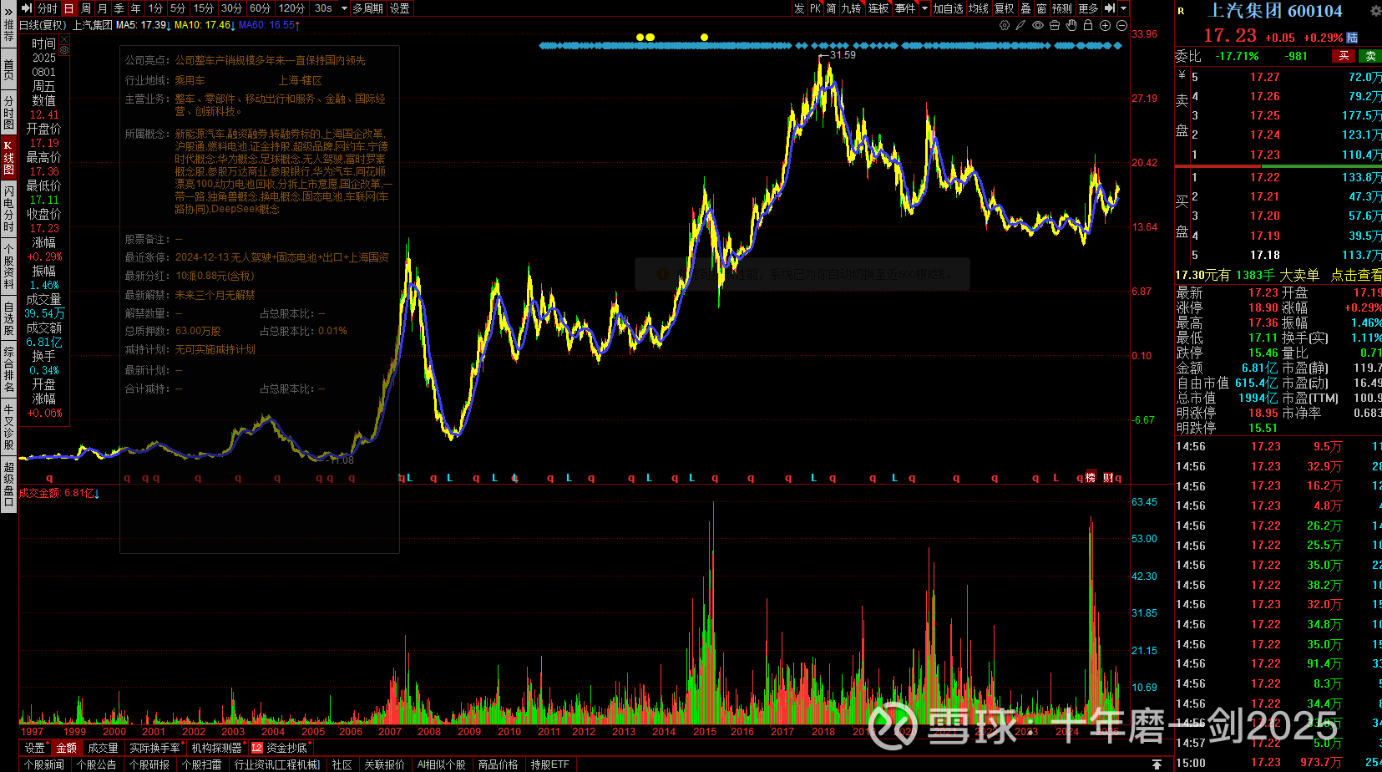The height and width of the screenshot is (772, 1382).
Task: Open K线图 in the left sidebar
Action: 8,158
